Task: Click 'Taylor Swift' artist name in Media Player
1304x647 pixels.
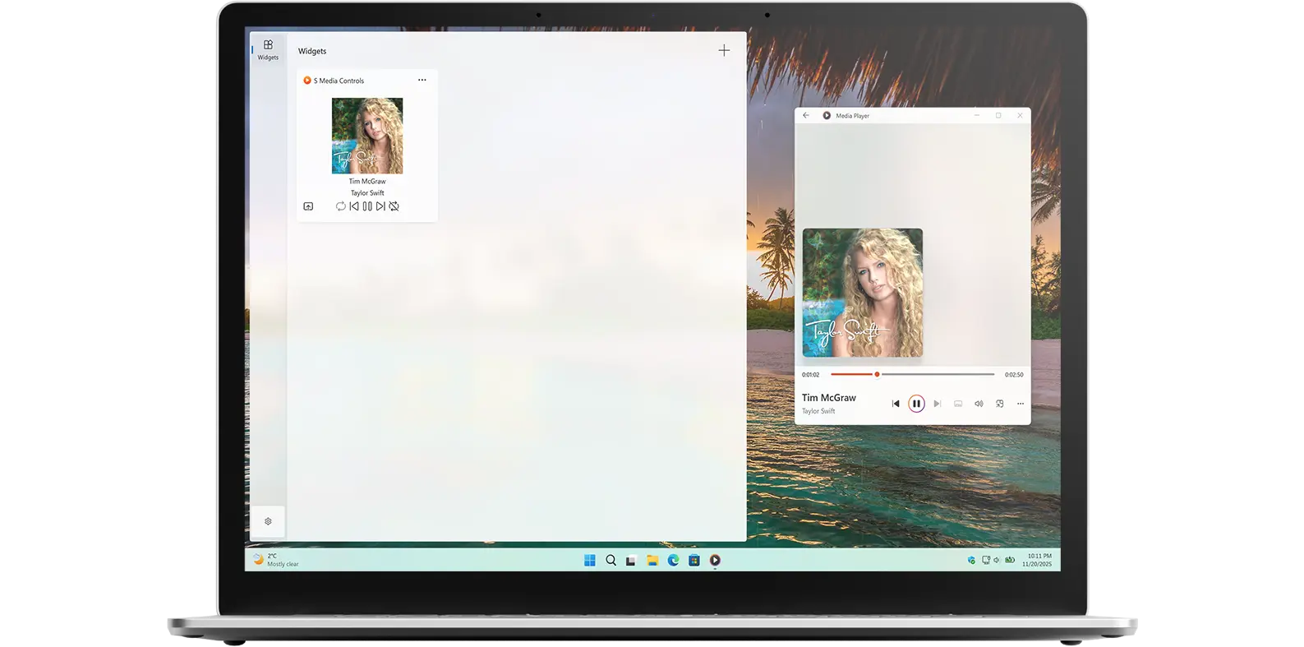Action: pos(818,411)
